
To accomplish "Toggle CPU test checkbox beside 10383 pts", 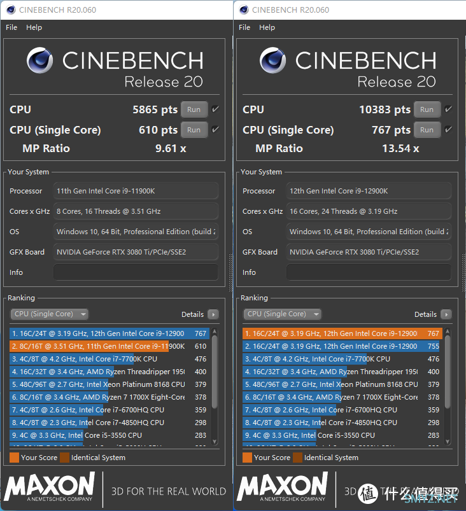I will click(448, 109).
